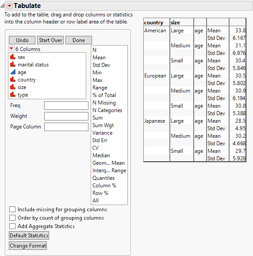Select the Quantiles statistic
The image size is (253, 256).
pos(103,178)
